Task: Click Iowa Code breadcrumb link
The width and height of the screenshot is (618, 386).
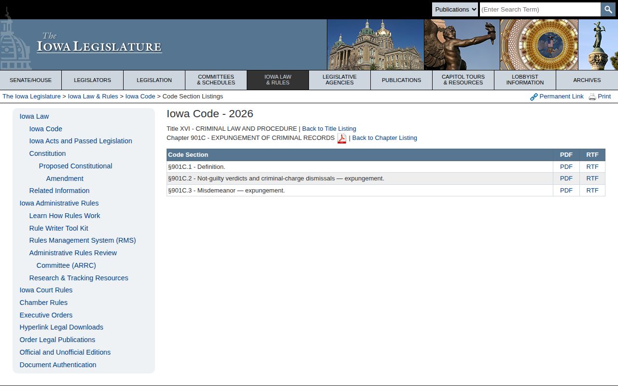Action: [x=140, y=96]
